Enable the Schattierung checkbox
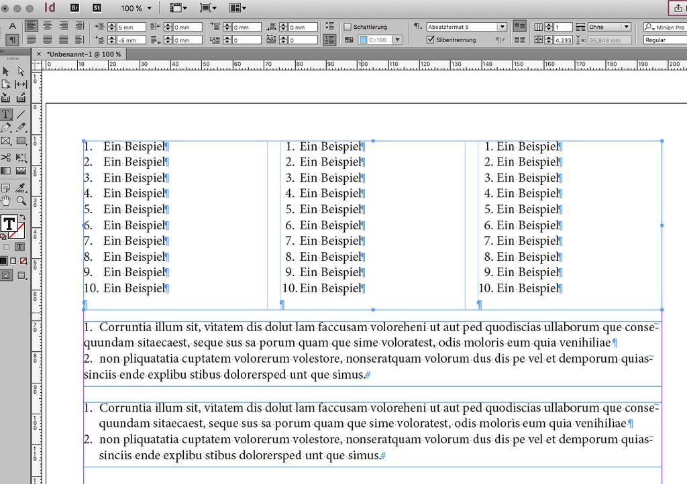 [x=348, y=27]
